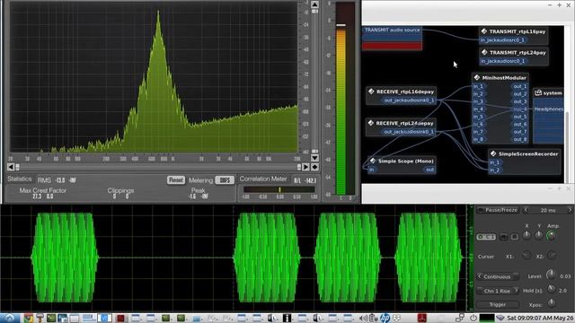Click the network icon in system tray
Viewport: 575px width, 323px height.
point(459,319)
